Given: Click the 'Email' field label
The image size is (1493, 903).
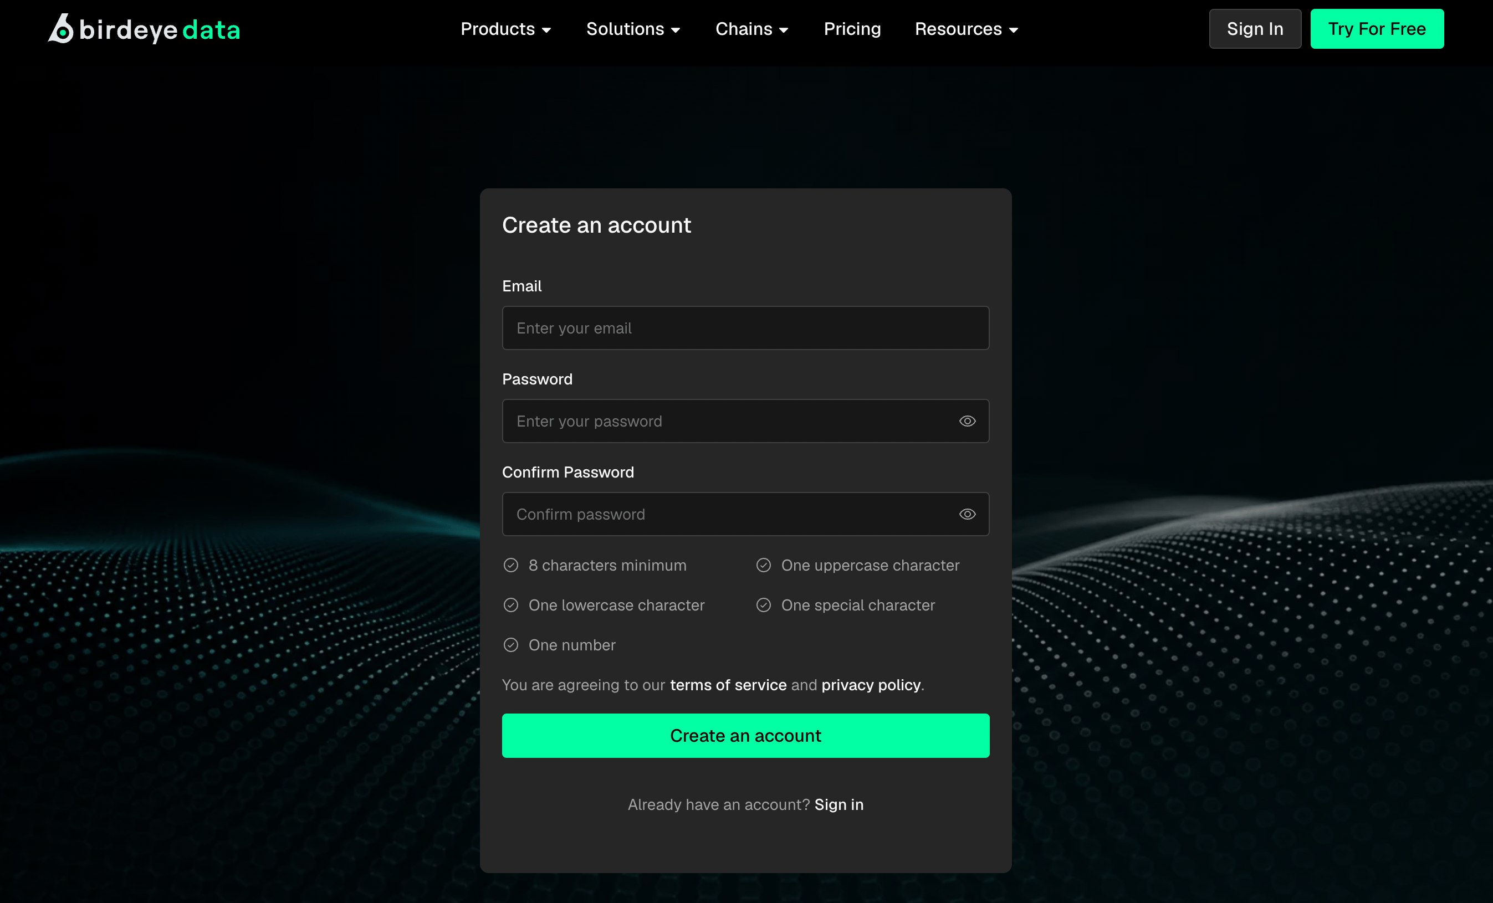Looking at the screenshot, I should (521, 286).
